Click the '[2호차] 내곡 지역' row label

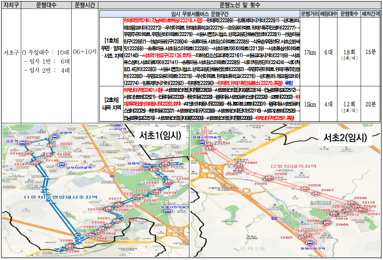111,104
